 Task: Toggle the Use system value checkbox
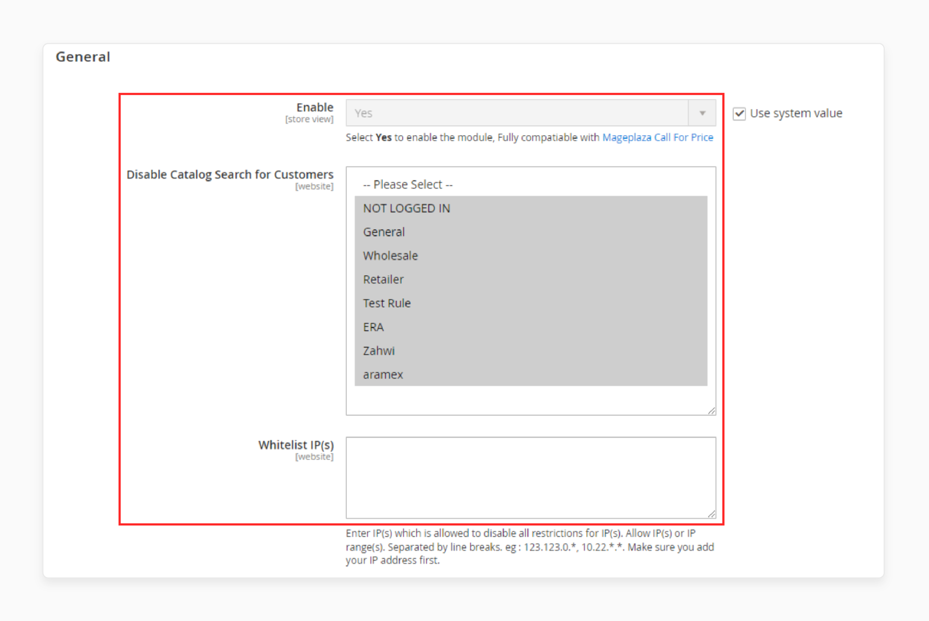tap(739, 114)
